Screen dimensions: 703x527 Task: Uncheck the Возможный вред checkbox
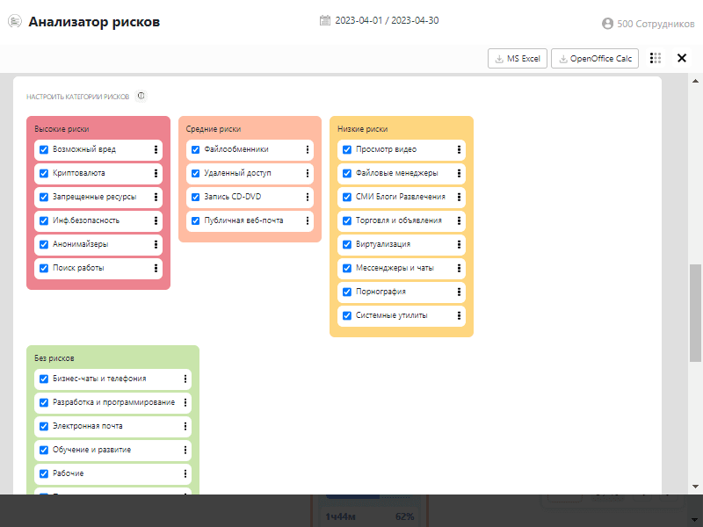(x=44, y=149)
